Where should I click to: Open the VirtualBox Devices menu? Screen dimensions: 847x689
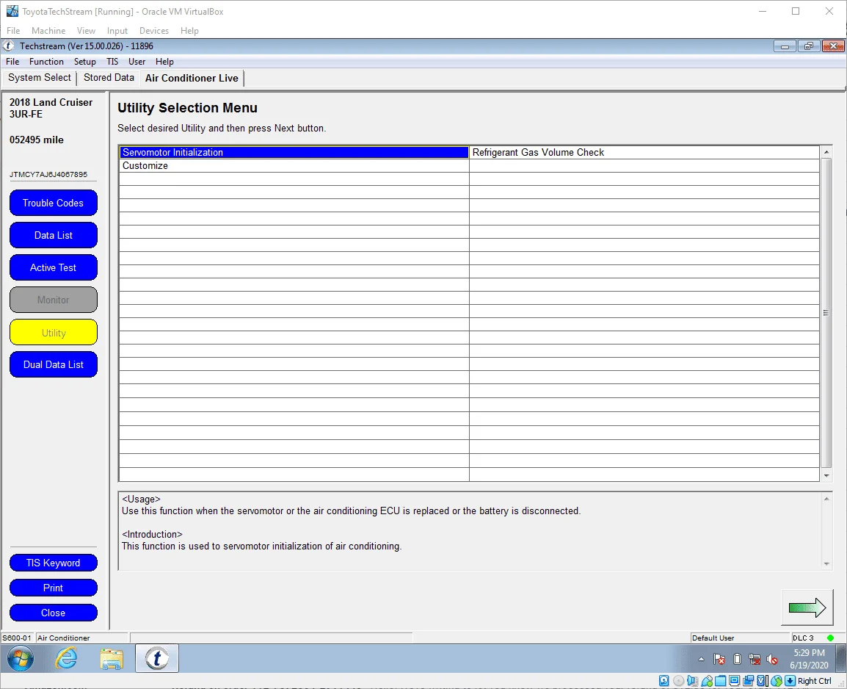pos(154,31)
